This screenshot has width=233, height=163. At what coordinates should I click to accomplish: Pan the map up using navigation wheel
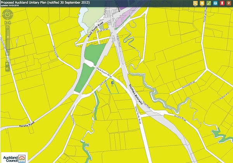point(7,11)
